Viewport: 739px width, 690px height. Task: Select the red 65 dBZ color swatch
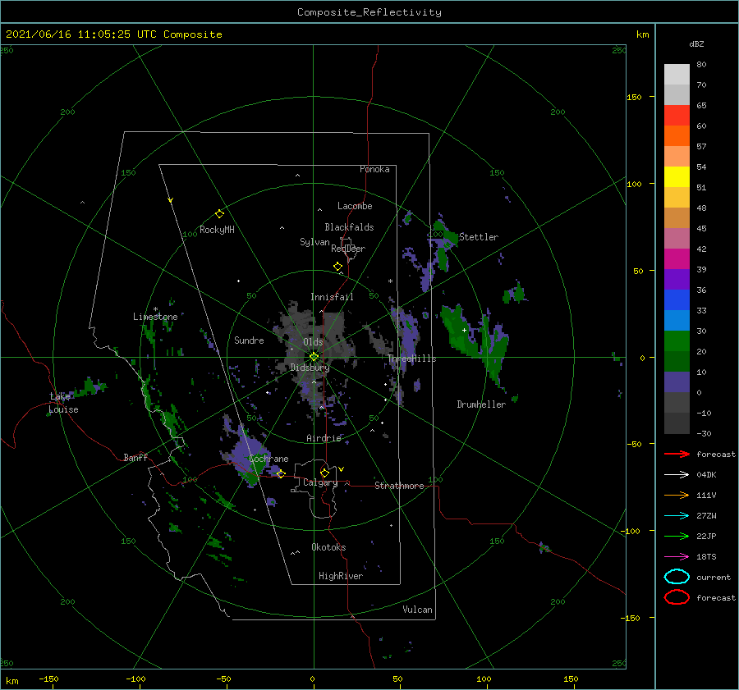coord(677,115)
